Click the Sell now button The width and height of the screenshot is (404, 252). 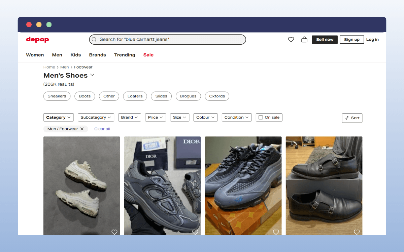click(325, 39)
